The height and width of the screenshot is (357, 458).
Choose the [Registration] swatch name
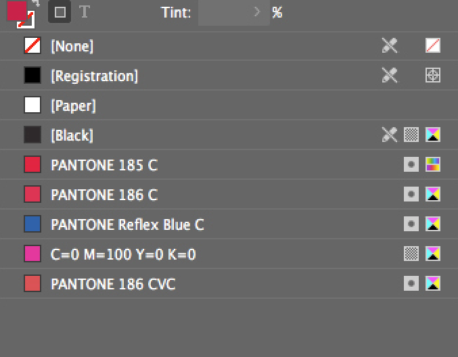point(94,76)
